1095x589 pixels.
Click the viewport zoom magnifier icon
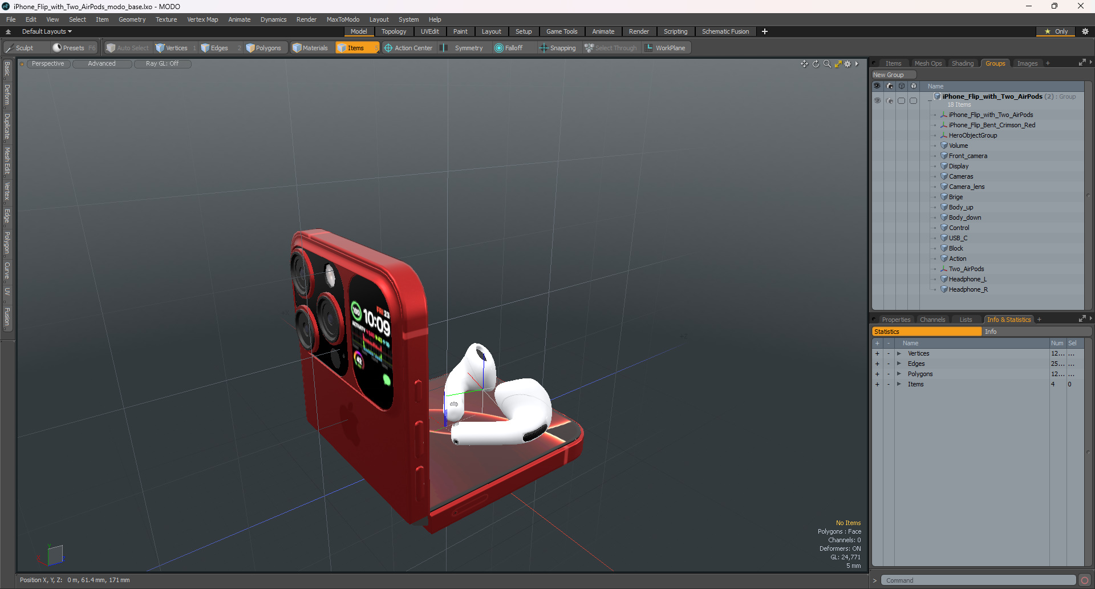click(x=827, y=64)
